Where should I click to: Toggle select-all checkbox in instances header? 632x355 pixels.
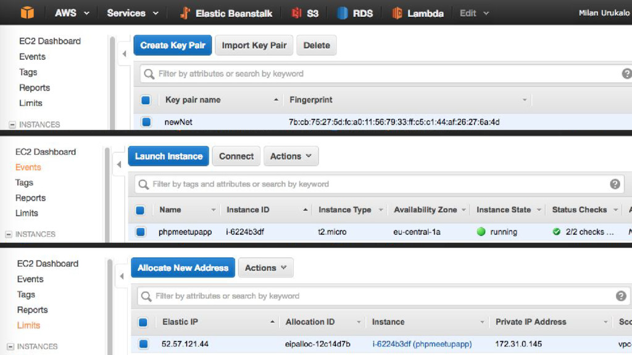tap(140, 210)
